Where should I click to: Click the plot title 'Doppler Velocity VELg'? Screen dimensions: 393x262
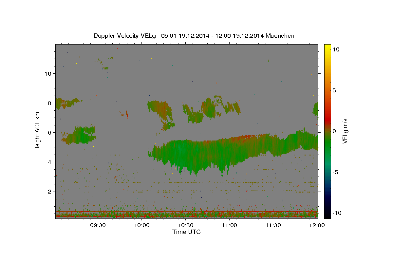pos(125,36)
